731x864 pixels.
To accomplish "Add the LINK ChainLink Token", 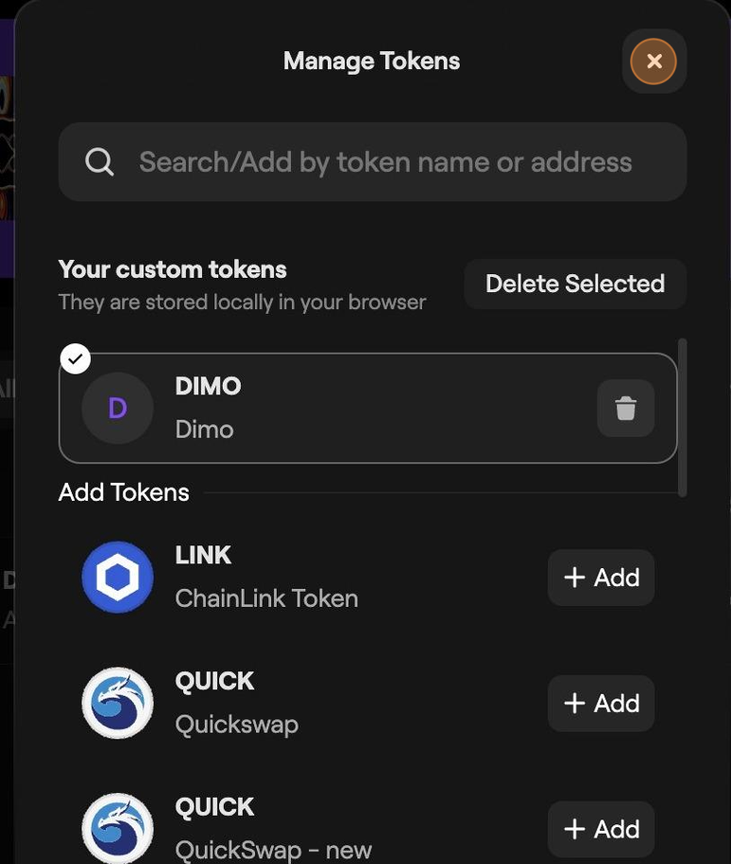I will point(601,578).
